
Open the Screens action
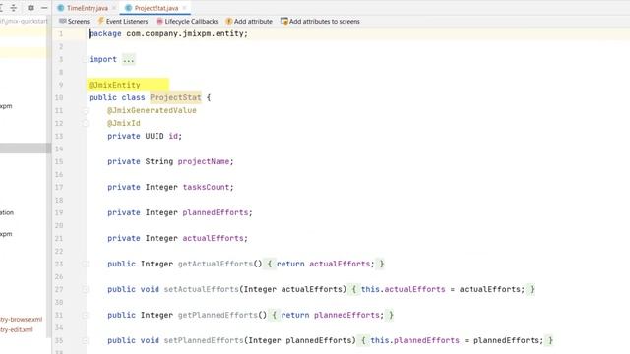pyautogui.click(x=75, y=22)
